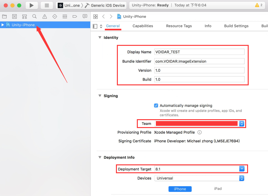This screenshot has width=268, height=196.
Task: Open the Project navigator folder icon
Action: pos(4,16)
